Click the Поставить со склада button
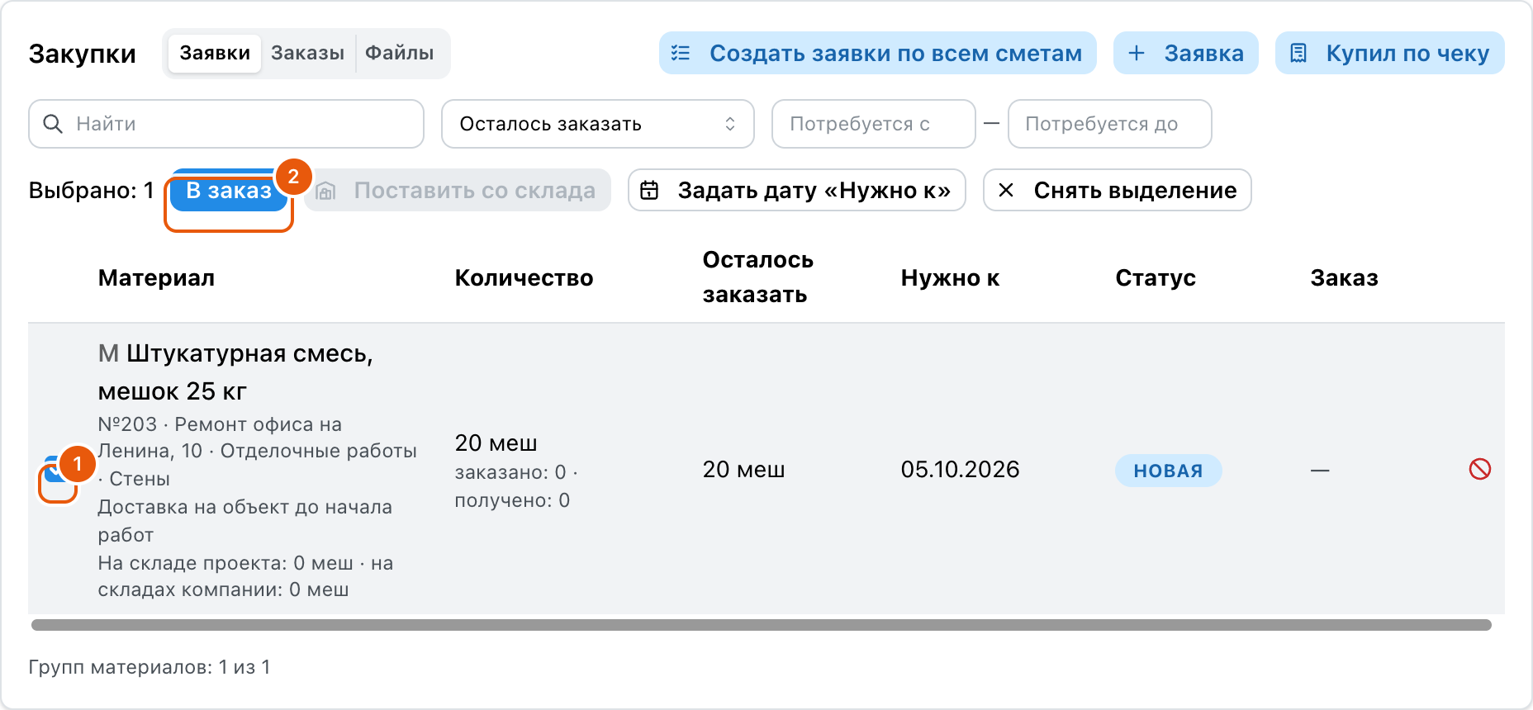The height and width of the screenshot is (710, 1533). [458, 191]
